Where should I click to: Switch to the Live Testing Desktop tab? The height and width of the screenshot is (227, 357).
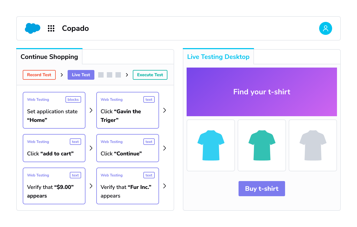tap(218, 57)
